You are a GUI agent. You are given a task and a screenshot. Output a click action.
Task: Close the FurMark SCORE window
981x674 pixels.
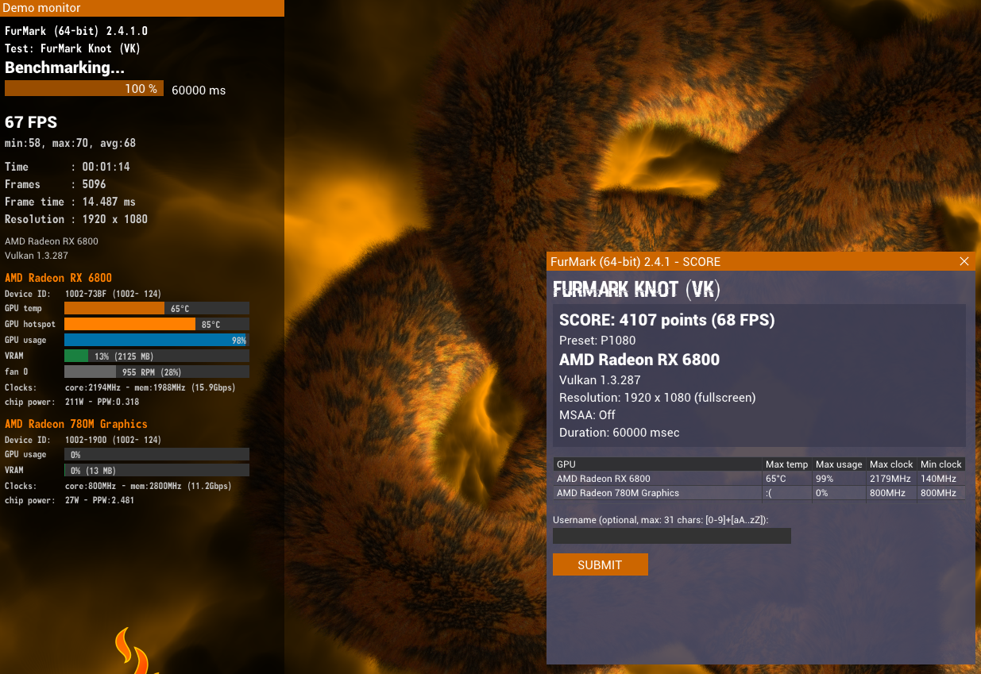(964, 261)
